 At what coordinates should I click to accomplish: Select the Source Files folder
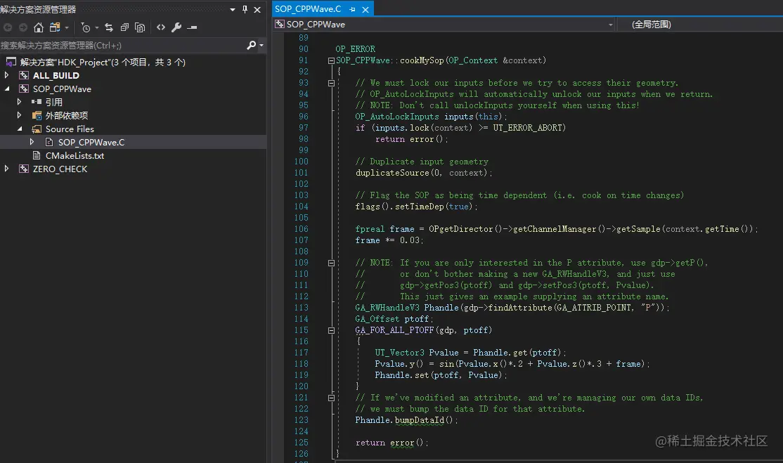[70, 129]
